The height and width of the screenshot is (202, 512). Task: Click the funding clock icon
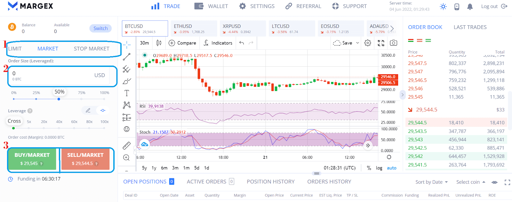[x=11, y=179]
